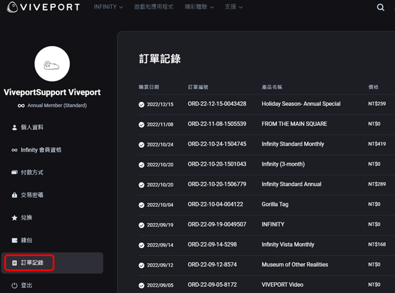Click product Infinity Standard Monthly
The width and height of the screenshot is (395, 293).
pos(292,144)
